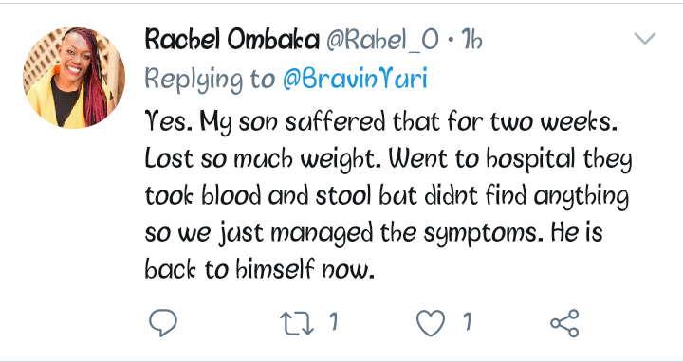Open Rachel Ombaka's profile picture

(74, 78)
